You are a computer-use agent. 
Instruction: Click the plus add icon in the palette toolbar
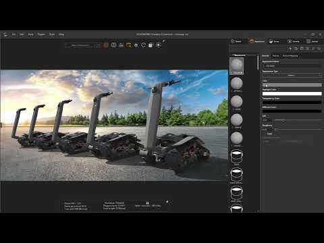[x=290, y=49]
